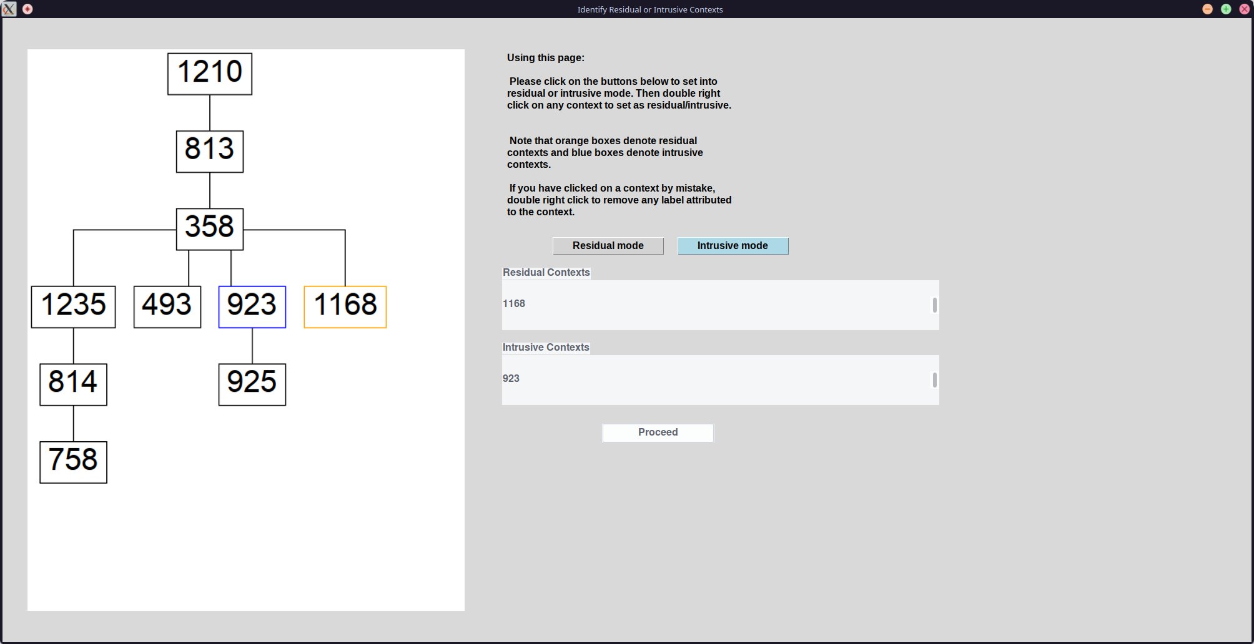The width and height of the screenshot is (1254, 644).
Task: Click the Residual Contexts list scrollbar
Action: coord(934,305)
